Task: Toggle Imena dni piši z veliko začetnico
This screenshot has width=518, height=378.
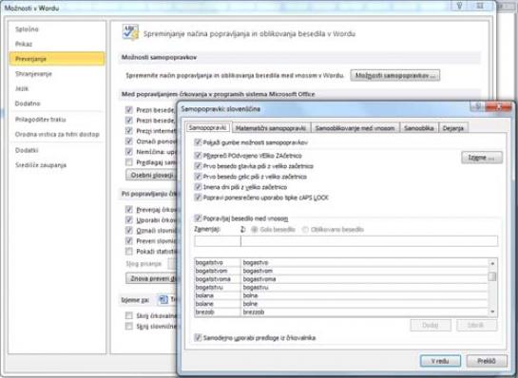Action: click(x=198, y=187)
